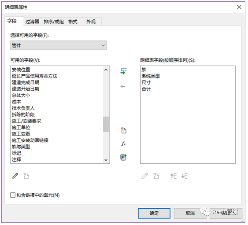Image resolution: width=248 pixels, height=225 pixels.
Task: Switch to the 排序/成组 tab
Action: coord(54,22)
